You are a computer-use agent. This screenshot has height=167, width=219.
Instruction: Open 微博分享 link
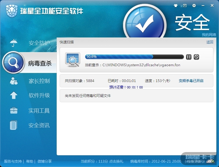[x=45, y=161]
